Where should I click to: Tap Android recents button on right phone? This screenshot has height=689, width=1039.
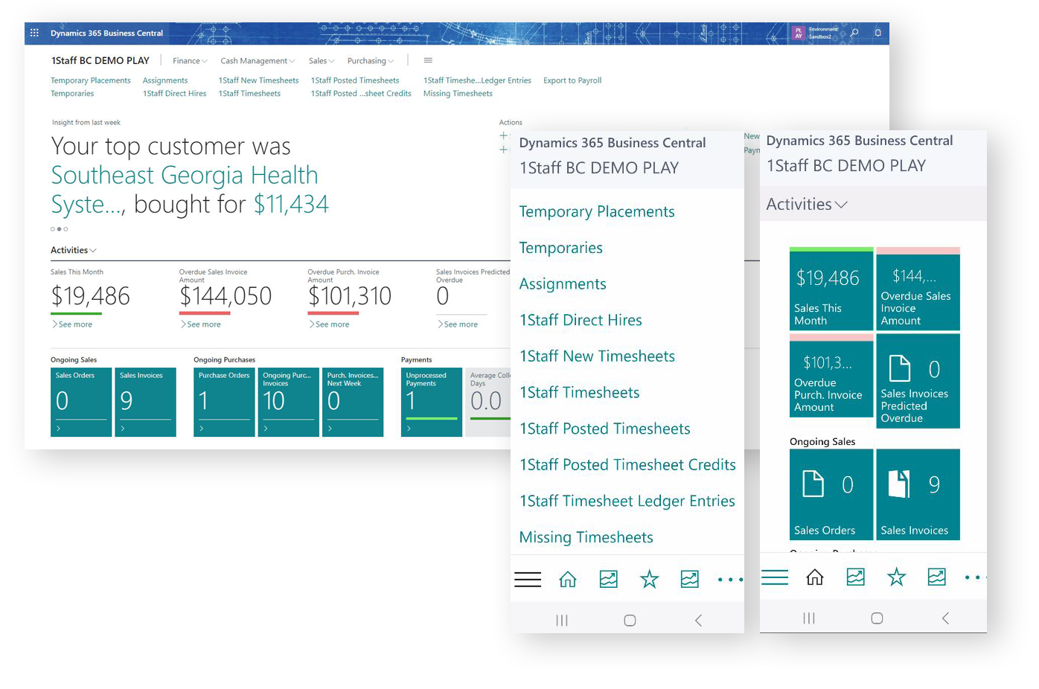[809, 618]
